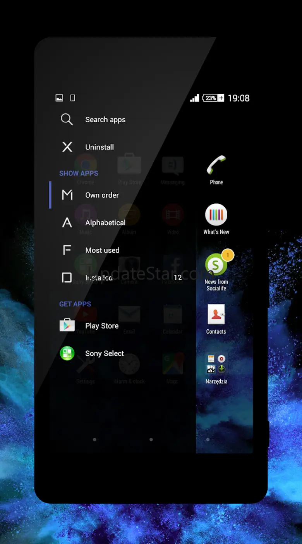Tap the 23% battery indicator
Viewport: 302px width, 544px height.
point(213,98)
